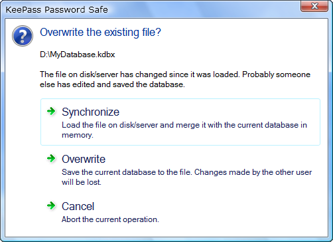This screenshot has width=333, height=242.
Task: Click the green arrow beside Overwrite
Action: tap(51, 158)
